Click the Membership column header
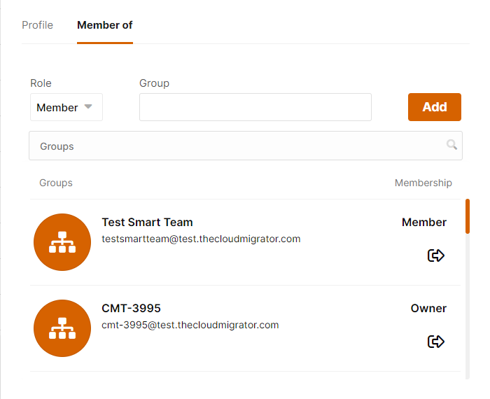490x399 pixels. [423, 183]
